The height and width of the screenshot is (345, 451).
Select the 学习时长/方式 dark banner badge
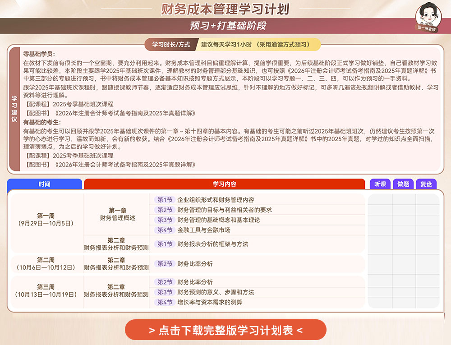[x=170, y=45]
